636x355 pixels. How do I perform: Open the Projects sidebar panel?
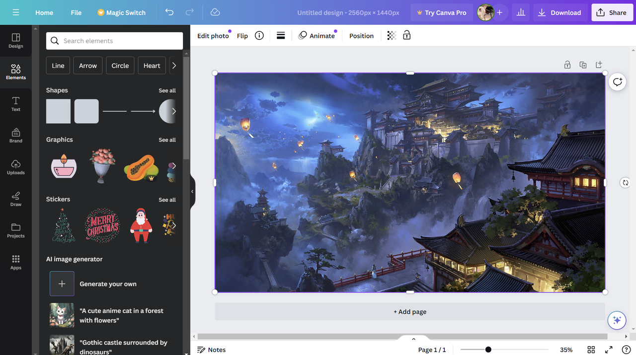tap(16, 230)
